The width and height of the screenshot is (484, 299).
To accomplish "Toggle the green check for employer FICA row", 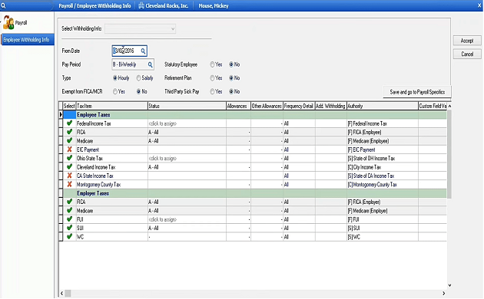I will [x=69, y=202].
